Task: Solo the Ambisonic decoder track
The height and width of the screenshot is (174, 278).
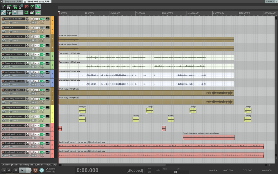Action: pyautogui.click(x=38, y=19)
